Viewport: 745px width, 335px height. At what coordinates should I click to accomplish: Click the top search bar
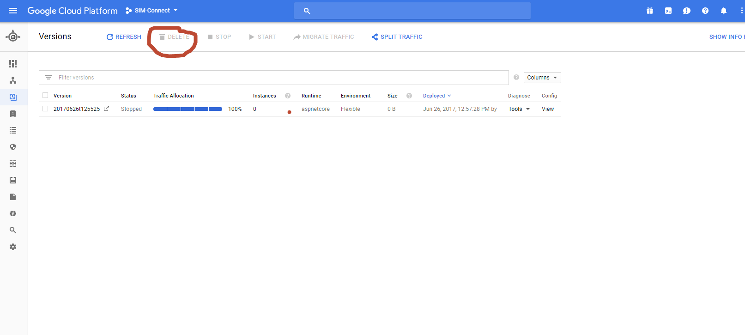(412, 11)
